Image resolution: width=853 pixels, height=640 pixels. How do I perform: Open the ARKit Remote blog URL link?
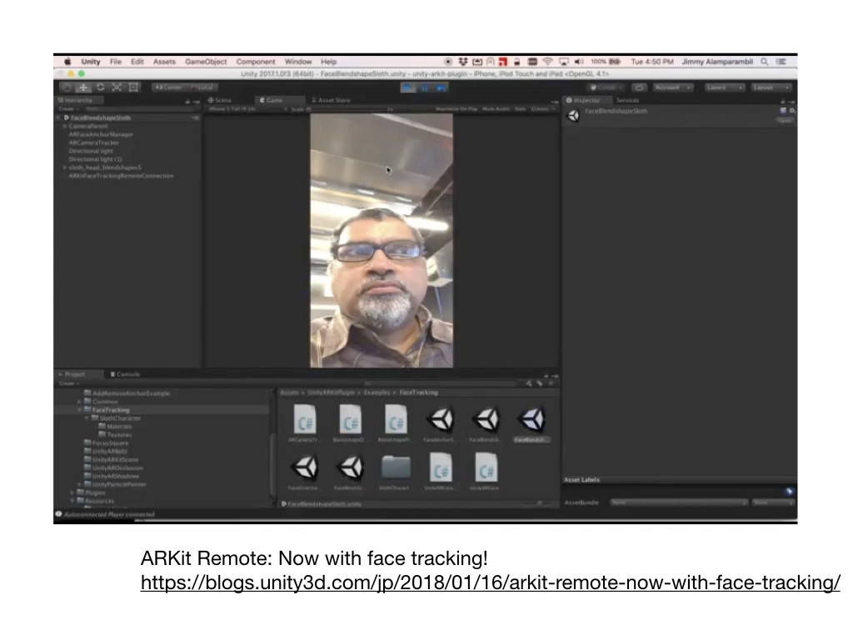pos(490,582)
